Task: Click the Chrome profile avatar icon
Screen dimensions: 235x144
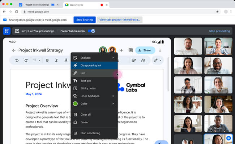Action: (226, 12)
